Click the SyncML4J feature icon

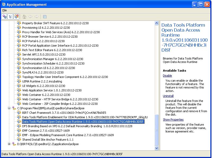click(19, 72)
